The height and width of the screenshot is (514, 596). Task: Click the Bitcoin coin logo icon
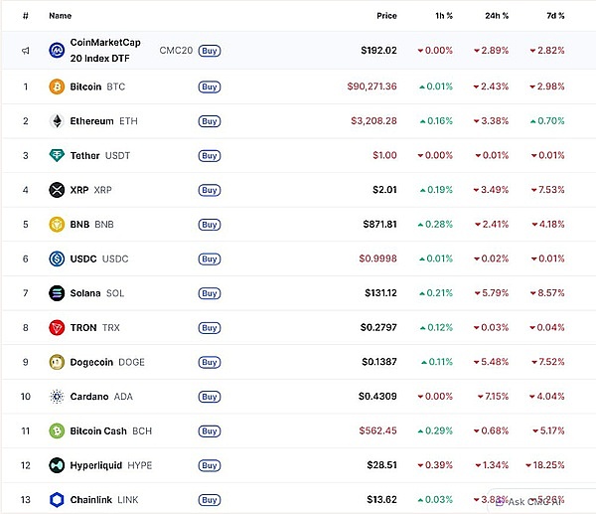[x=57, y=86]
